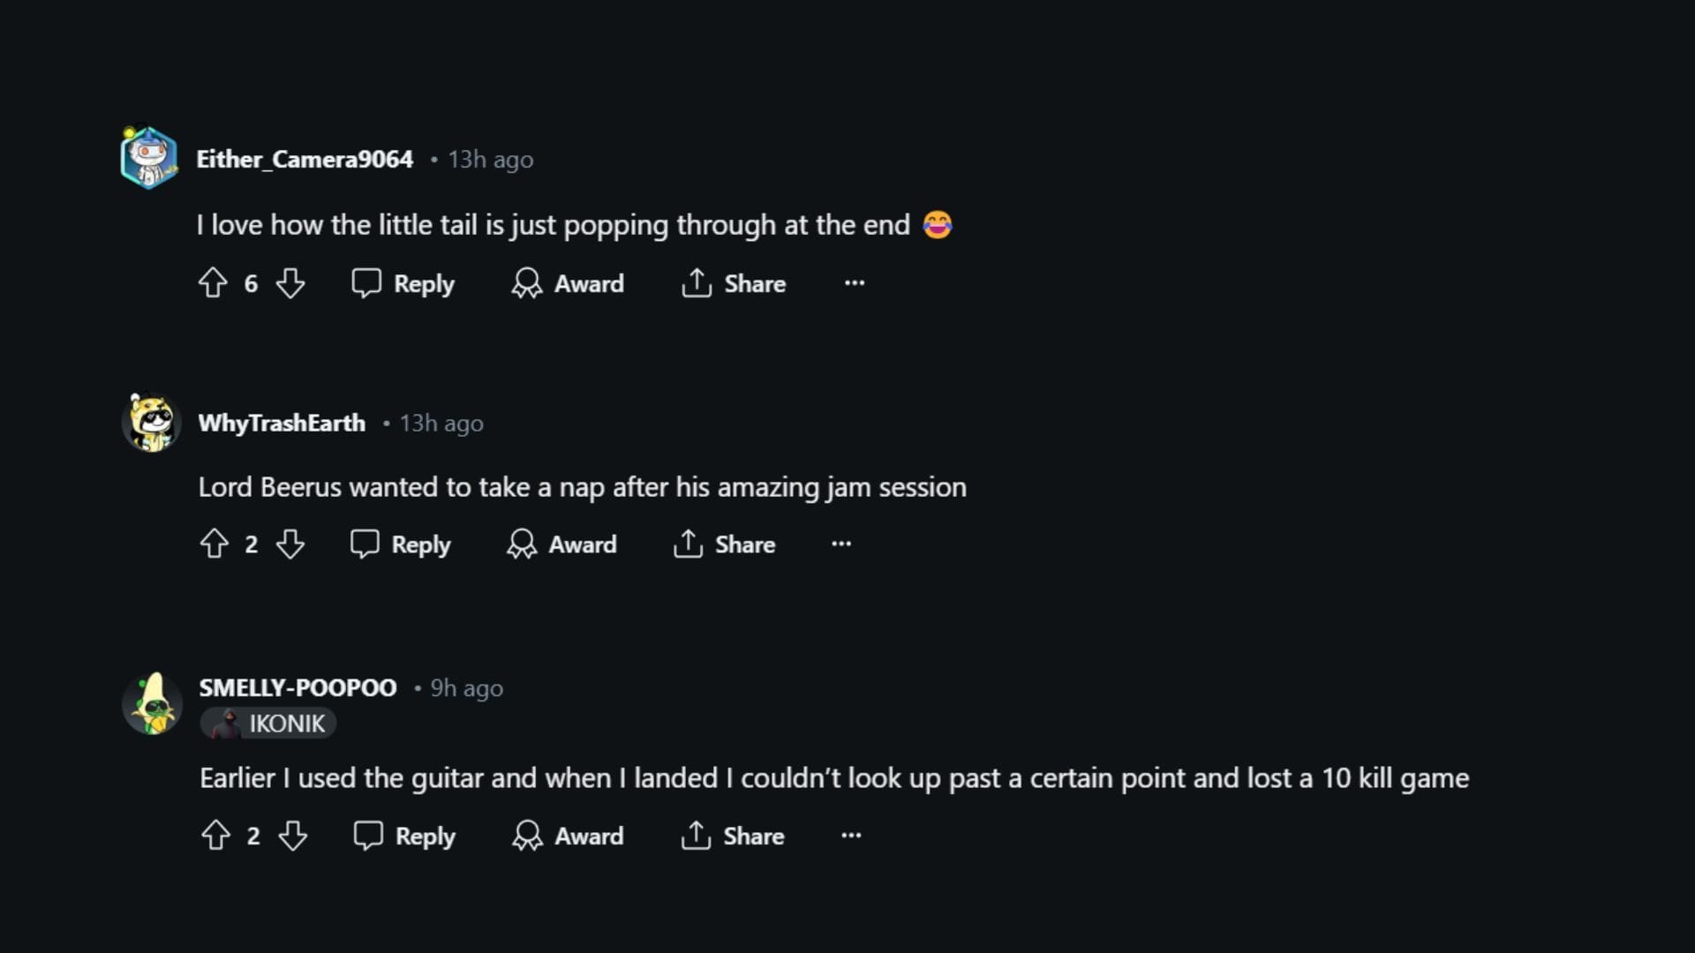Downvote SMELLY-POOPOO's guitar comment
The height and width of the screenshot is (953, 1695).
[294, 836]
